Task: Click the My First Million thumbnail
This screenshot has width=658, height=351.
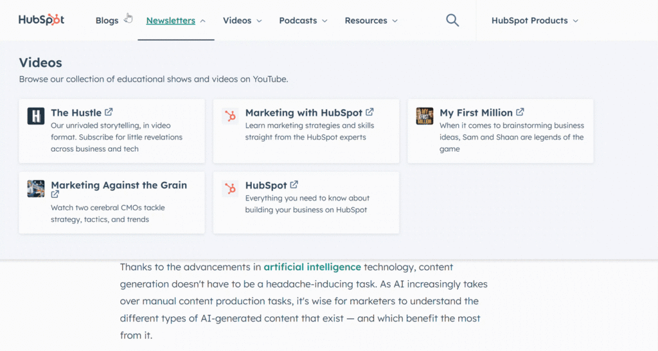Action: click(424, 116)
